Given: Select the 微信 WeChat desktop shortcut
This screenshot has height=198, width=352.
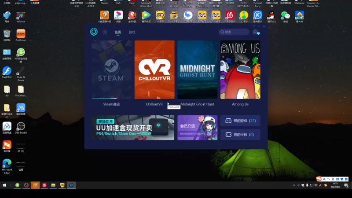Looking at the screenshot, I should (x=286, y=17).
